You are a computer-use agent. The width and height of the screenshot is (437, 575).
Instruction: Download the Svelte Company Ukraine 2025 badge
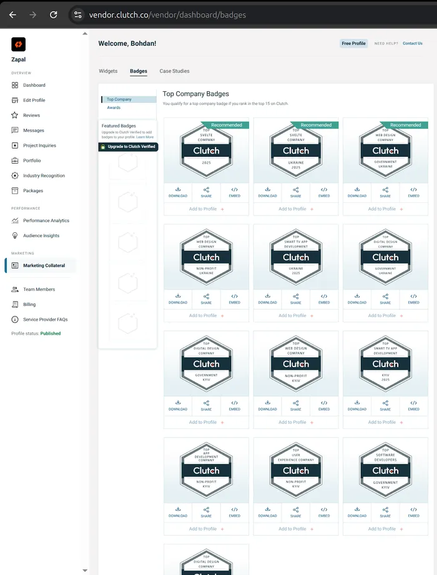pos(268,192)
